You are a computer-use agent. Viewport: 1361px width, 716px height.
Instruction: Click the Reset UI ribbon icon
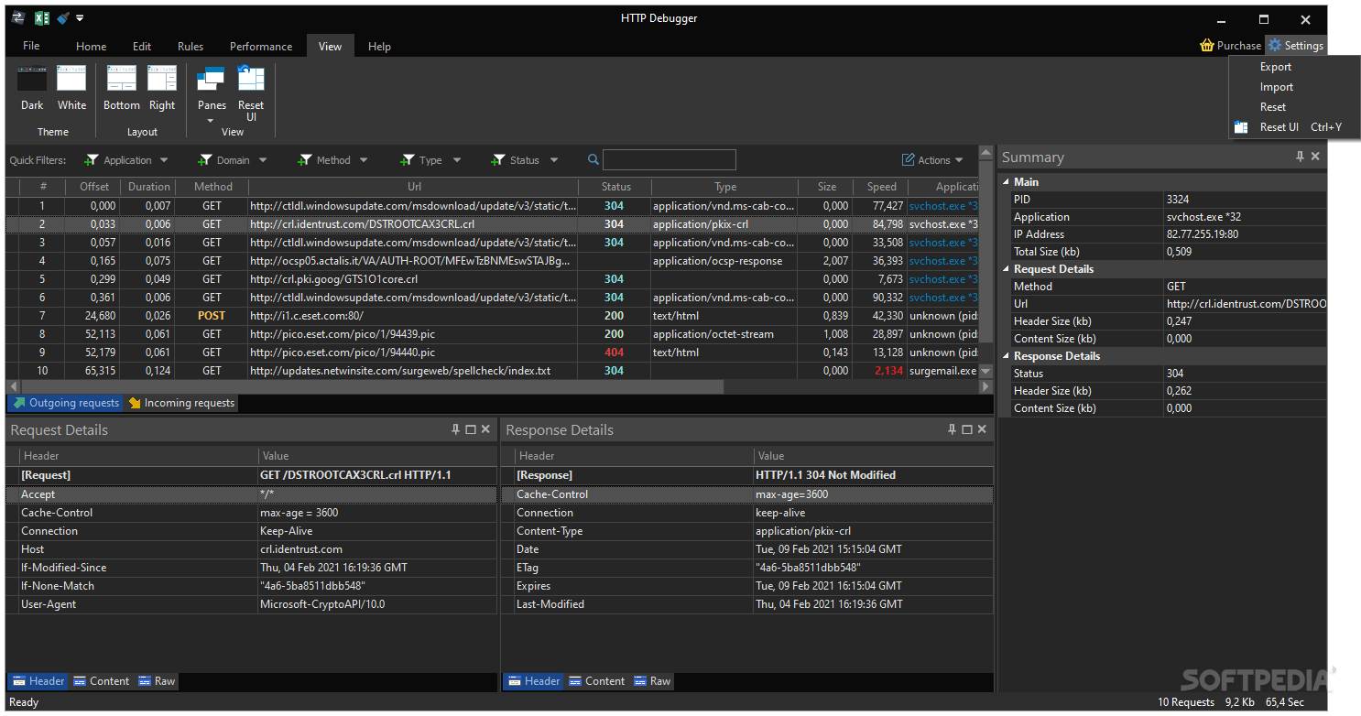[x=251, y=94]
